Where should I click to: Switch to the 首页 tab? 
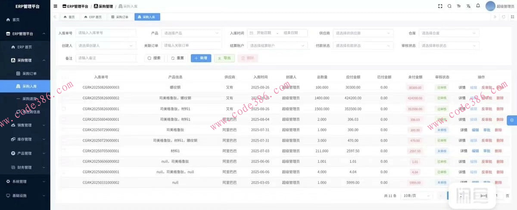point(69,17)
